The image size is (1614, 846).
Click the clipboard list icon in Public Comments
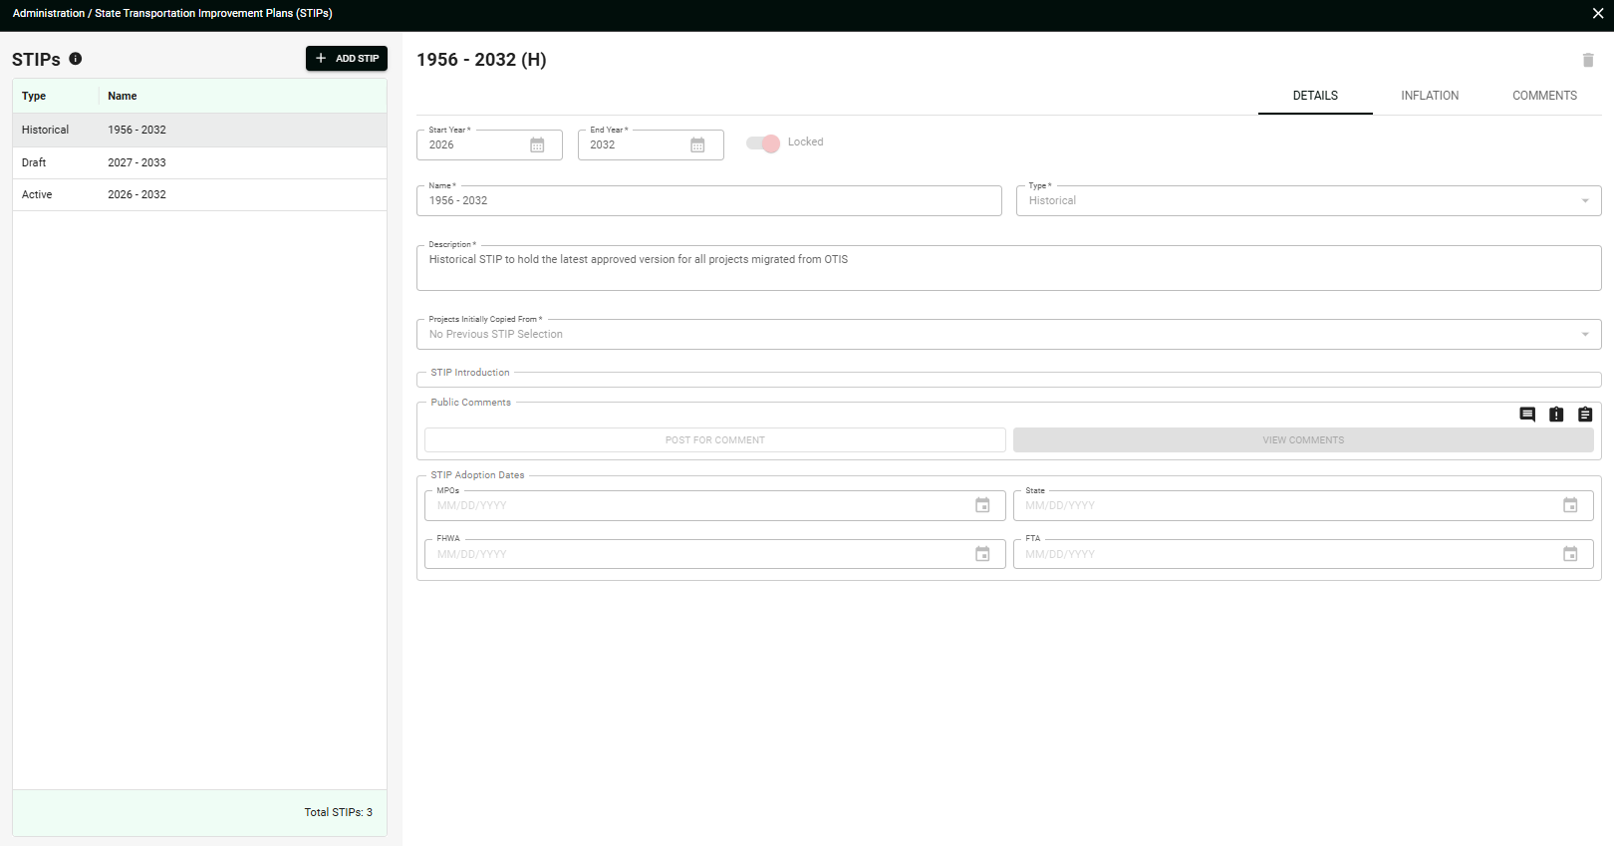coord(1585,415)
